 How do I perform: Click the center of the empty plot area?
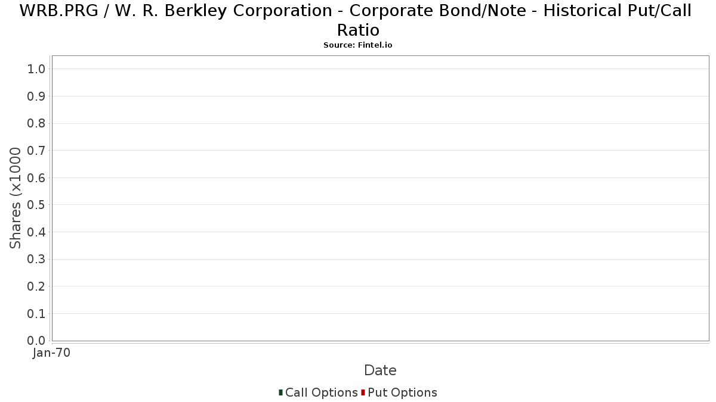click(381, 198)
